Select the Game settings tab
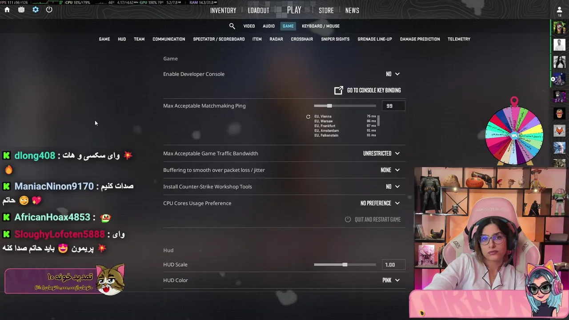This screenshot has width=569, height=320. click(x=288, y=26)
